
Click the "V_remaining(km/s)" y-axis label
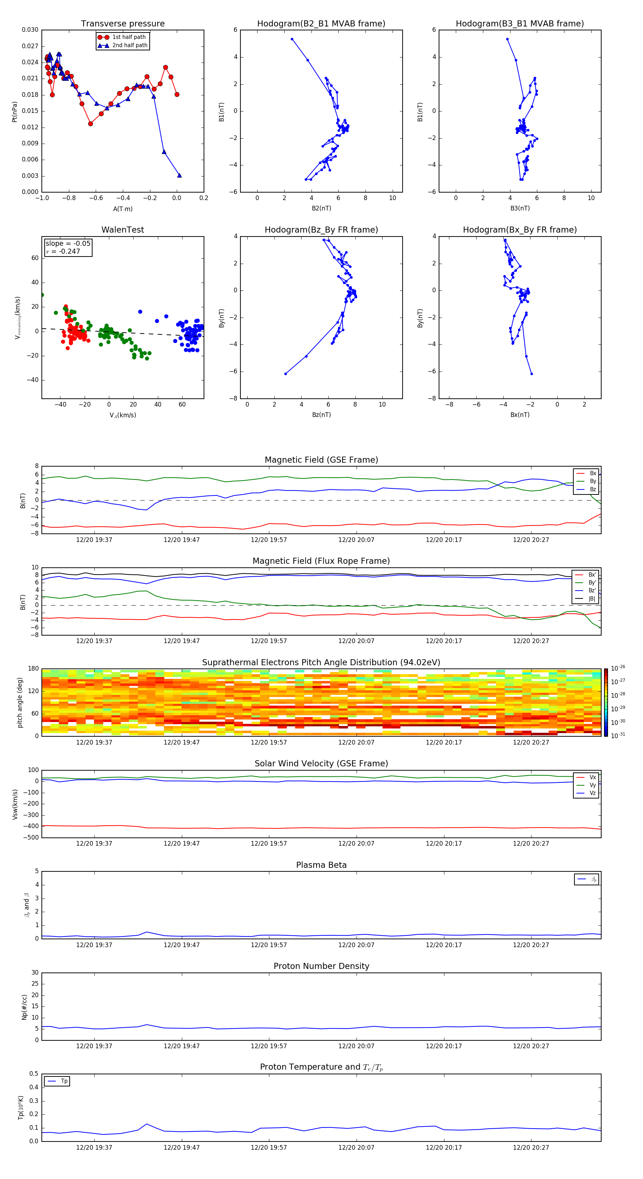(x=18, y=318)
